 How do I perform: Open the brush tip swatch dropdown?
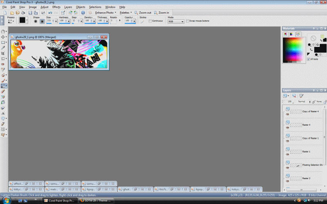tap(27, 20)
